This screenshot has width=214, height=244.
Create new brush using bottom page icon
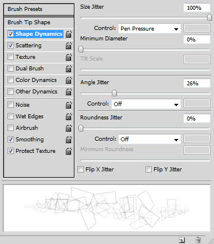182,240
